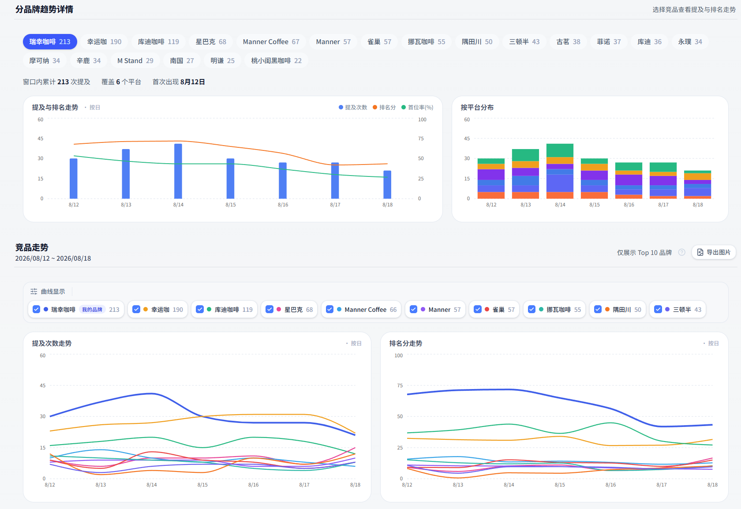This screenshot has height=509, width=741.
Task: Toggle the 雀巢 curve checkbox
Action: point(478,310)
